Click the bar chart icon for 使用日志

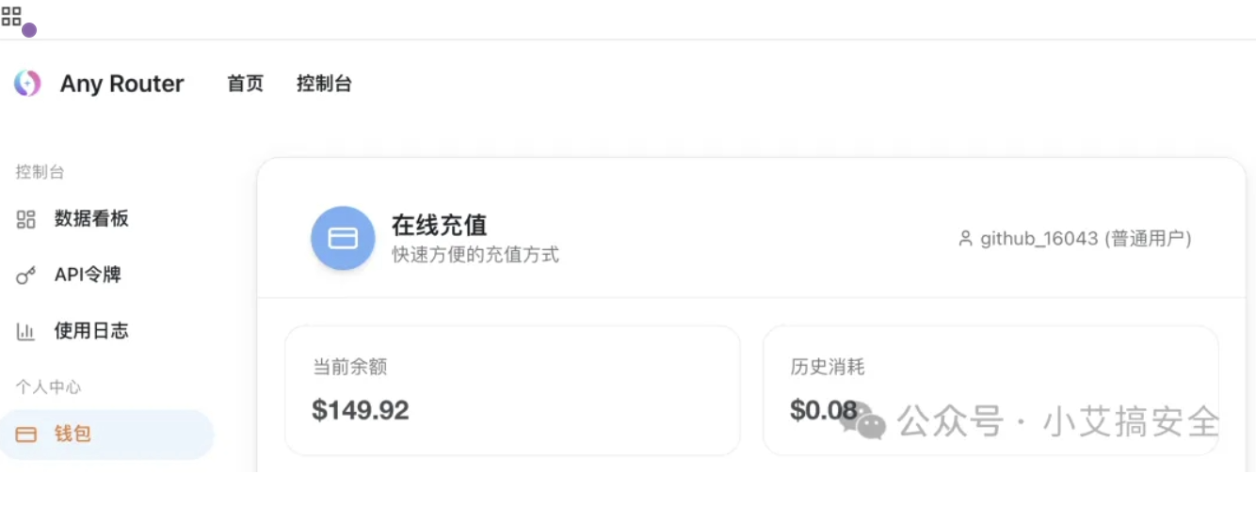[x=26, y=331]
